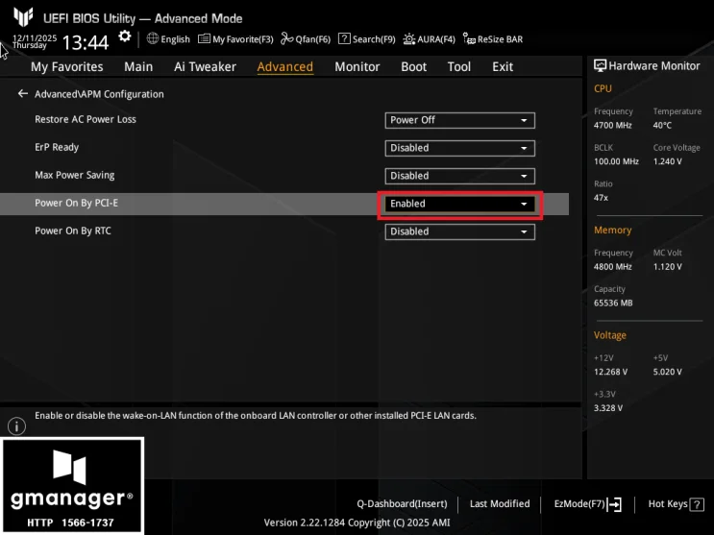Screen dimensions: 714x535
Task: Select the Advanced tab
Action: tap(285, 67)
